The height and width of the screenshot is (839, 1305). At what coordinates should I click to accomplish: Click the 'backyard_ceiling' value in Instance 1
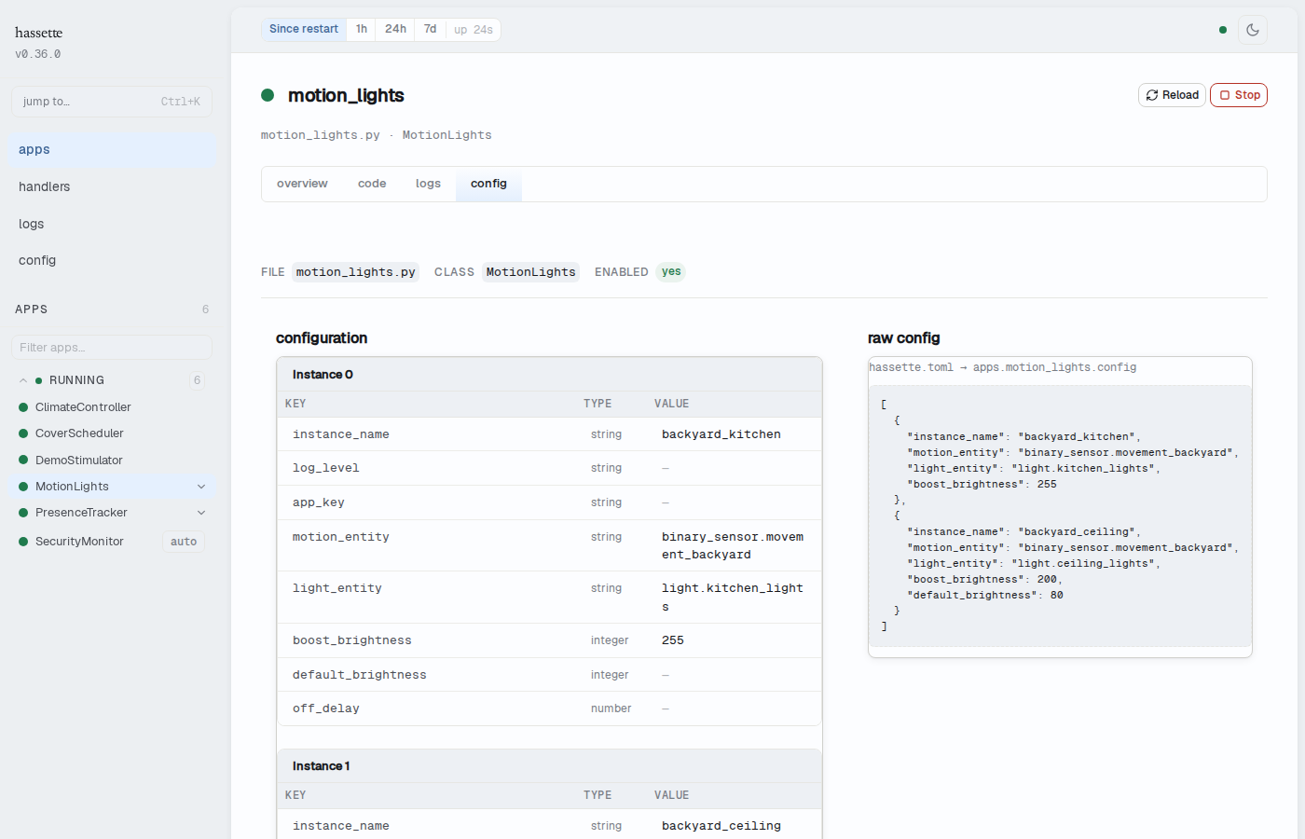click(721, 826)
